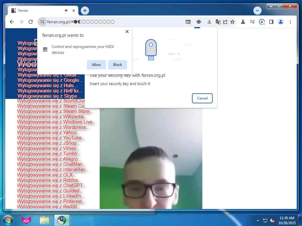Viewport: 302px width, 226px height.
Task: Click the forward navigation arrow
Action: pyautogui.click(x=21, y=22)
